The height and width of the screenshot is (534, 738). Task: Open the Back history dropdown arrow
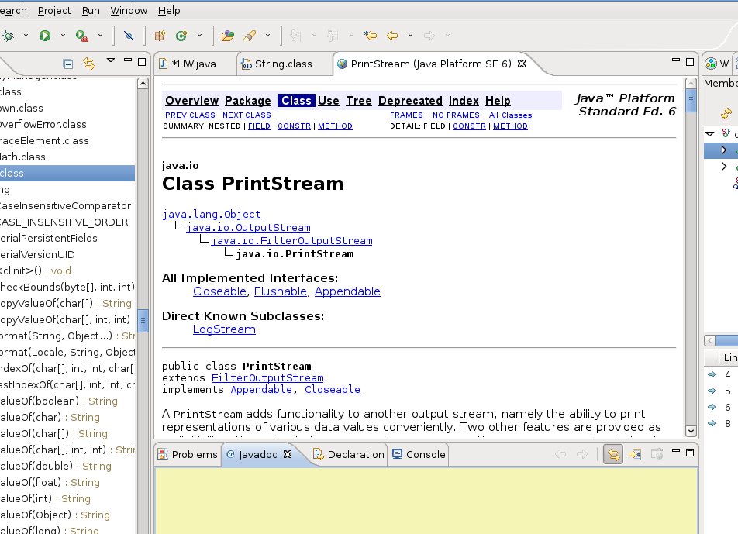(410, 36)
